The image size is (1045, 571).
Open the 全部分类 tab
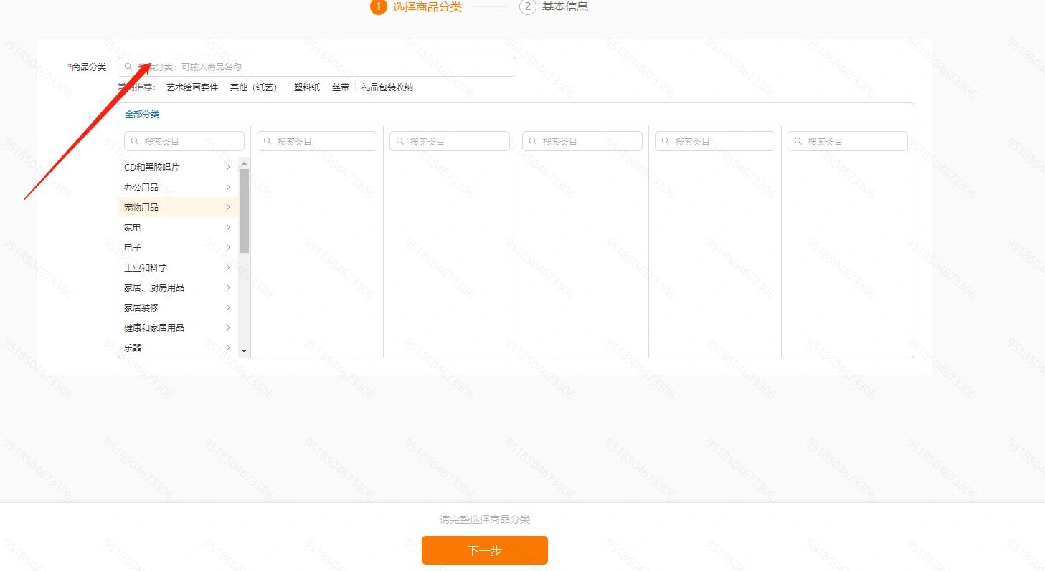pos(142,115)
